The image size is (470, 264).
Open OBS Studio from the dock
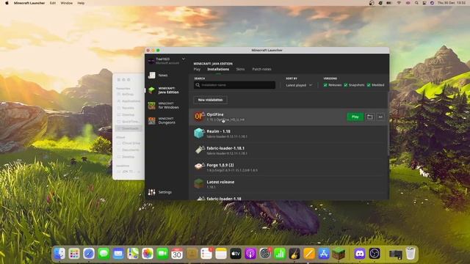pos(375,254)
